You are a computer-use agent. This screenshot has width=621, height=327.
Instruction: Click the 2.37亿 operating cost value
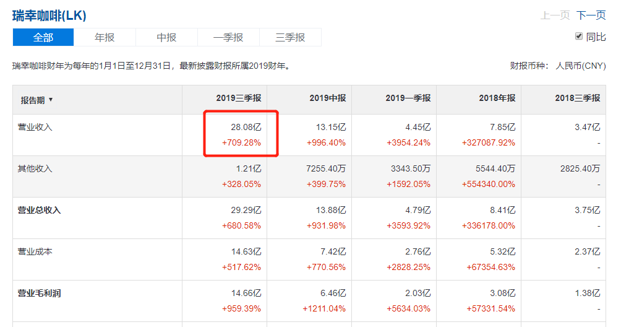coord(588,251)
